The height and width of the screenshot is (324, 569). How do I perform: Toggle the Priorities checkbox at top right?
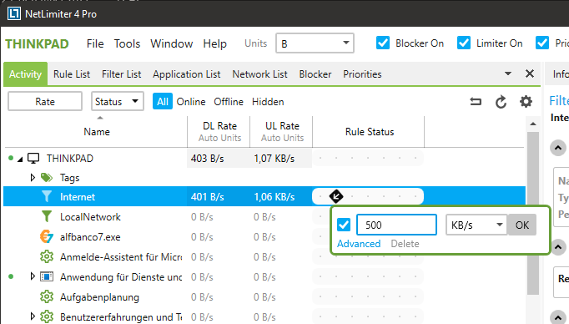point(542,43)
